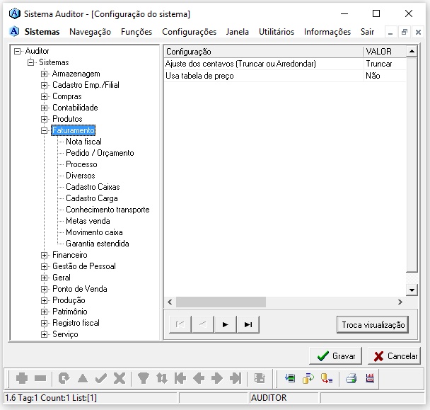This screenshot has height=410, width=430.
Task: Click the plus (add record) toolbar icon
Action: (x=22, y=378)
